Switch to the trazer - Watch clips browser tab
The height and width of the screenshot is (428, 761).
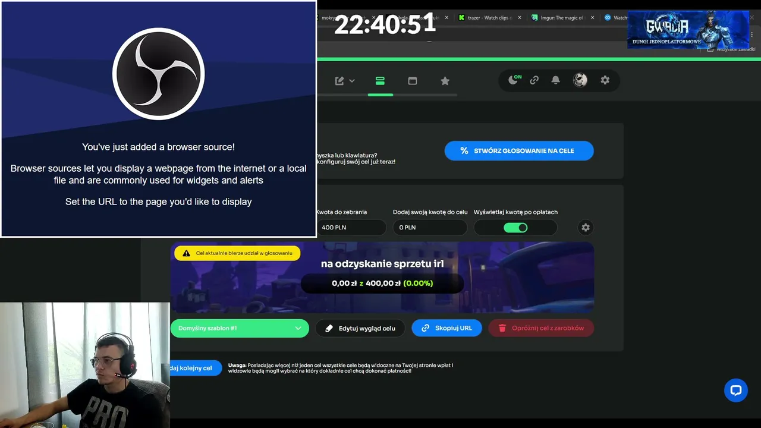pyautogui.click(x=489, y=18)
